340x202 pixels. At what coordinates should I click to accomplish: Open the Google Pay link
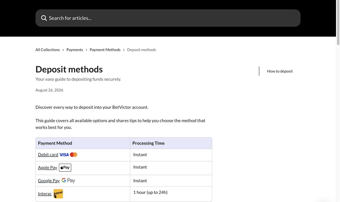tap(49, 181)
